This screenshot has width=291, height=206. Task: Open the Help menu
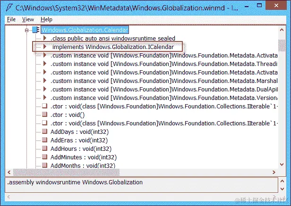point(46,19)
